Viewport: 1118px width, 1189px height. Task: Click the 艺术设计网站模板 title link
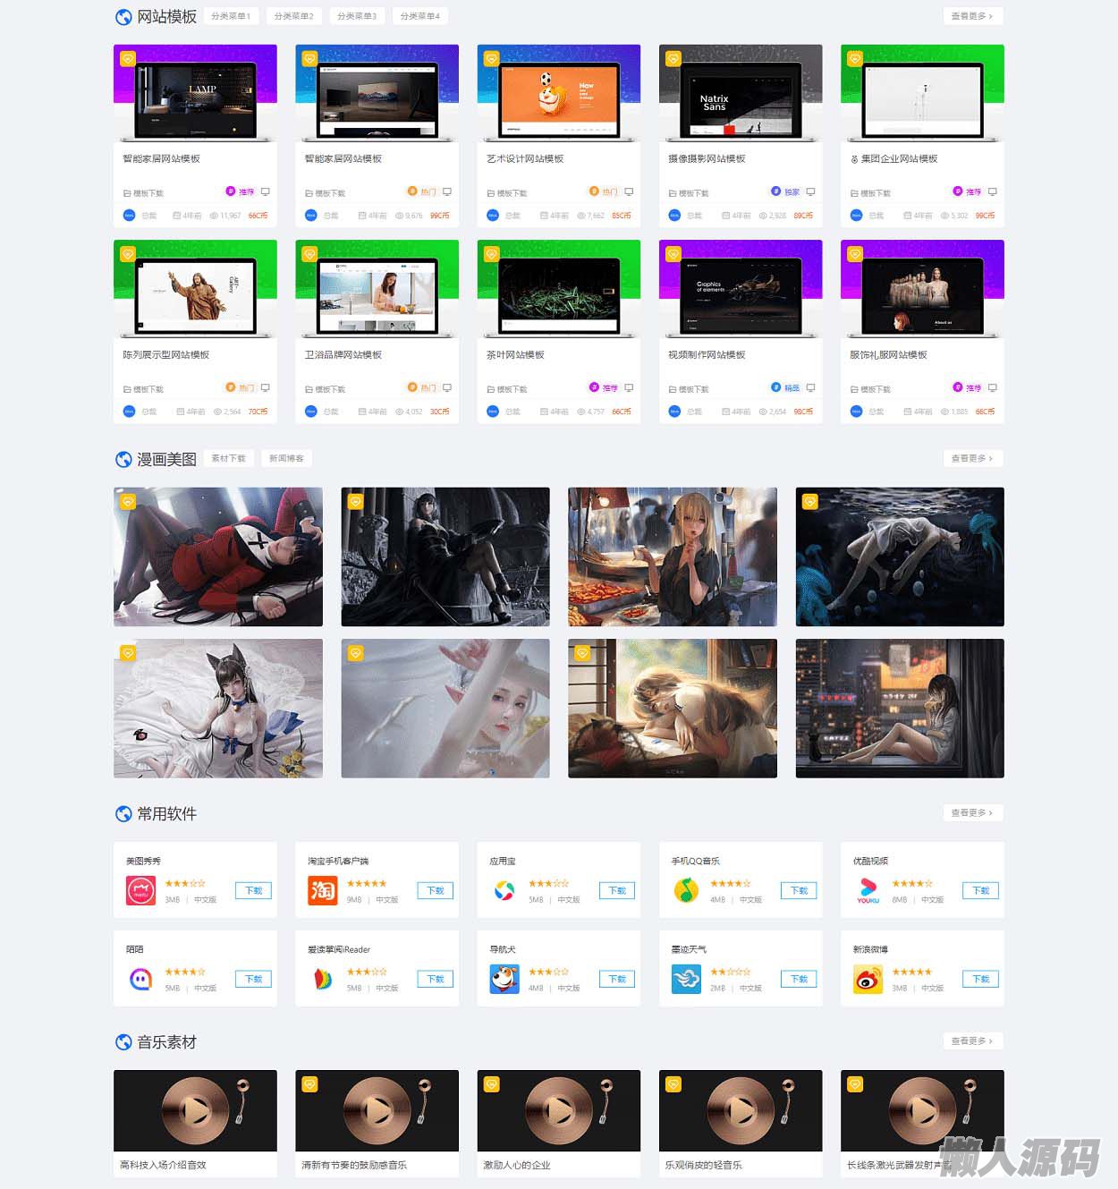pyautogui.click(x=525, y=158)
